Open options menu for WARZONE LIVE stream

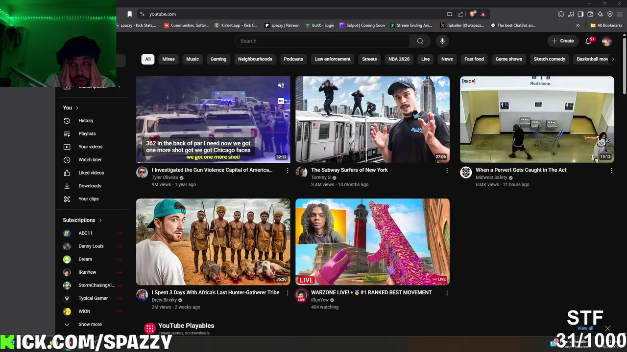coord(447,293)
